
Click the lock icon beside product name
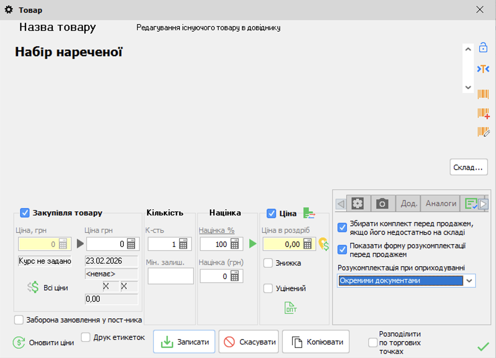click(x=483, y=48)
